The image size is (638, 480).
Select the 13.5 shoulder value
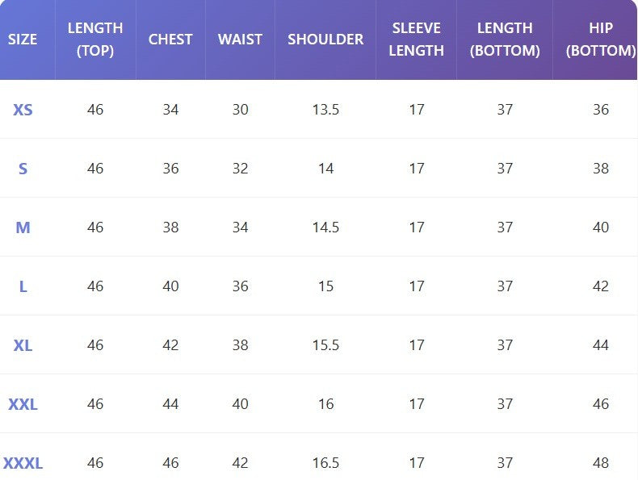325,110
